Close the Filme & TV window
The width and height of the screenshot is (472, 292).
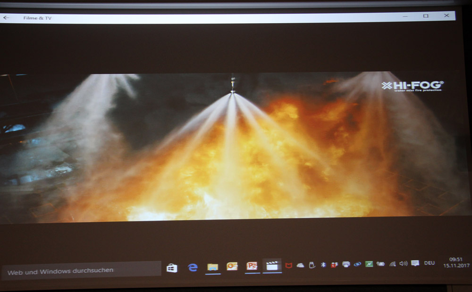447,16
